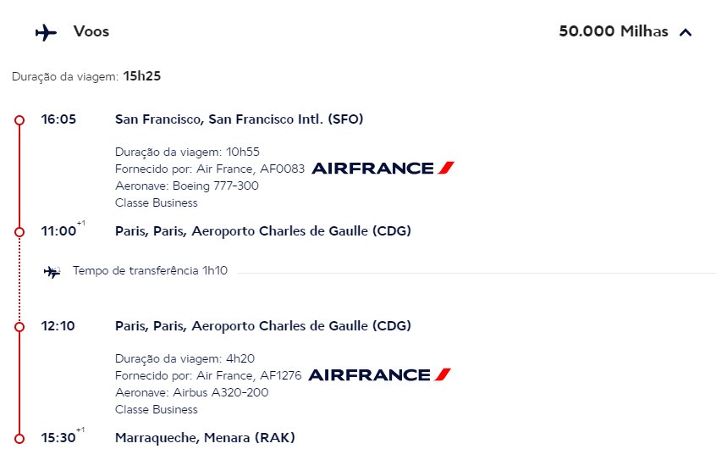Click the Duração da viagem 15h25 text

point(86,76)
